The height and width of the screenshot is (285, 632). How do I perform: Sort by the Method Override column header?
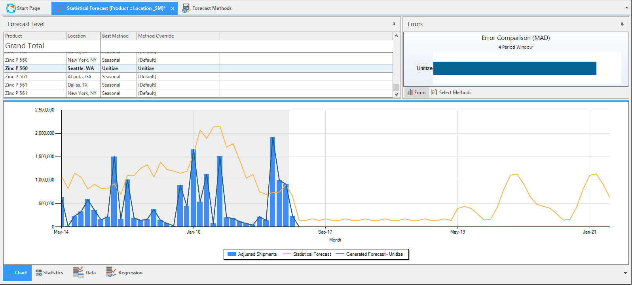[x=178, y=36]
